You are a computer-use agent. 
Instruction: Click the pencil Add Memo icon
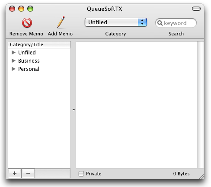(61, 22)
